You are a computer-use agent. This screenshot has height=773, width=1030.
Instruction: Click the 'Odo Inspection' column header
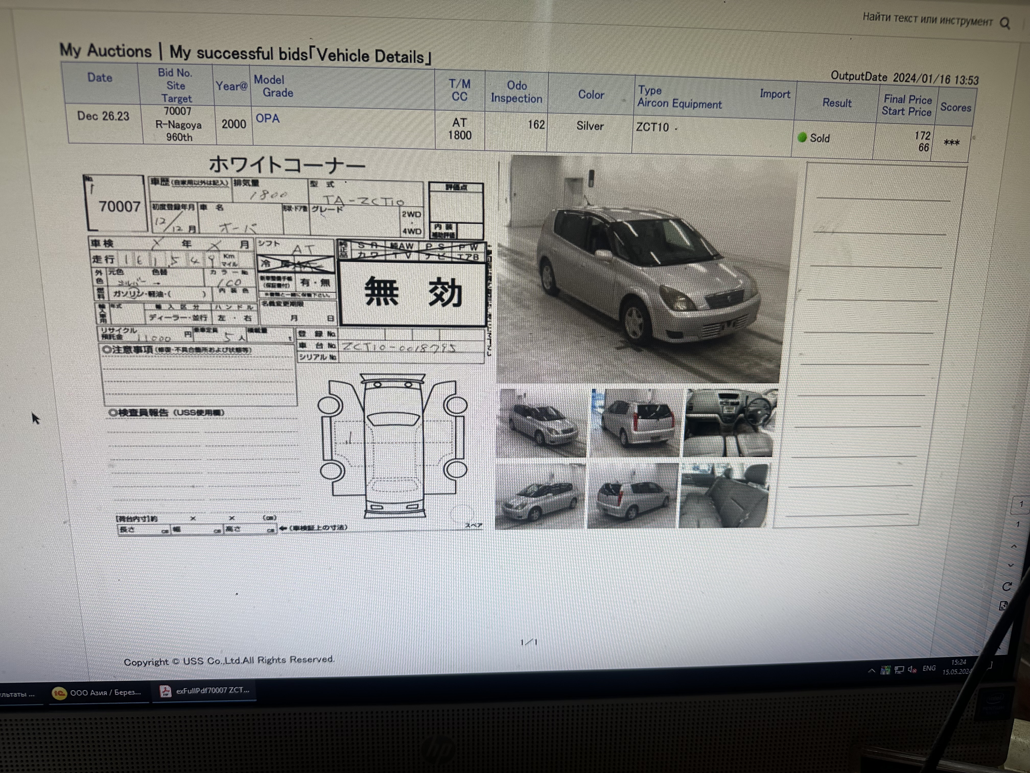516,92
